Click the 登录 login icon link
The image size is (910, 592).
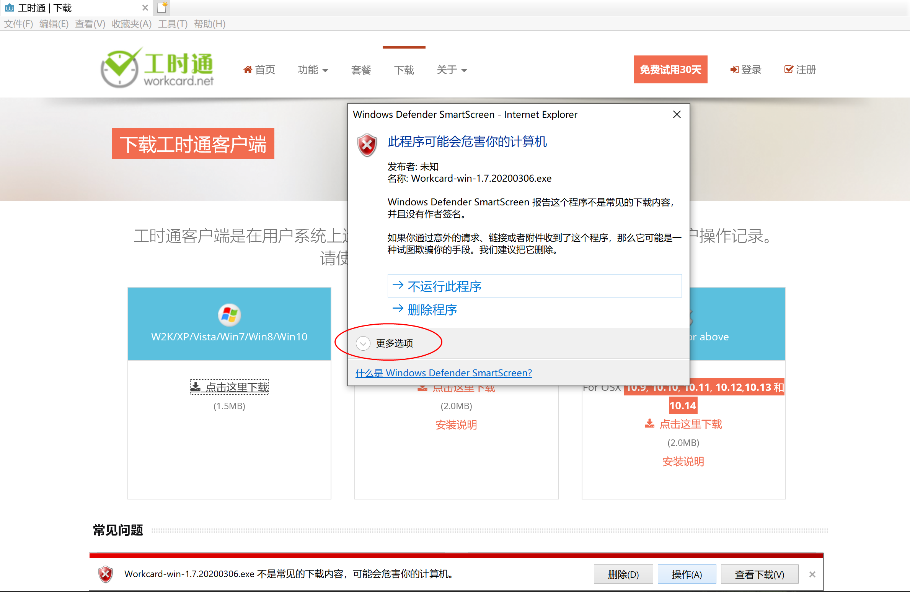point(734,70)
